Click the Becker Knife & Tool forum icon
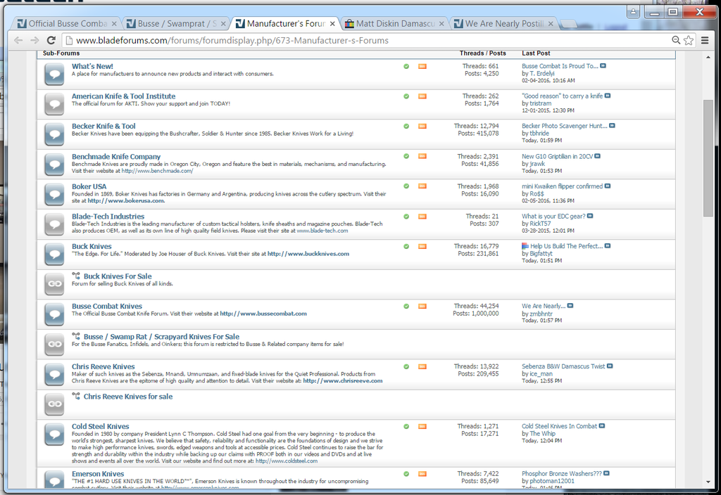The image size is (721, 495). pyautogui.click(x=54, y=134)
